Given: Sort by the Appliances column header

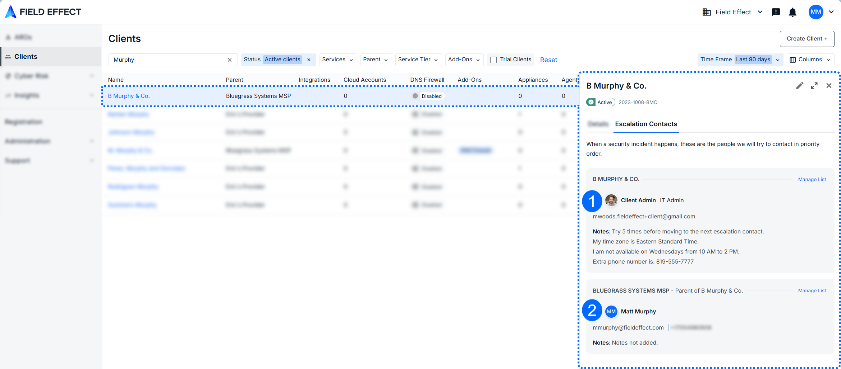Looking at the screenshot, I should pyautogui.click(x=533, y=80).
